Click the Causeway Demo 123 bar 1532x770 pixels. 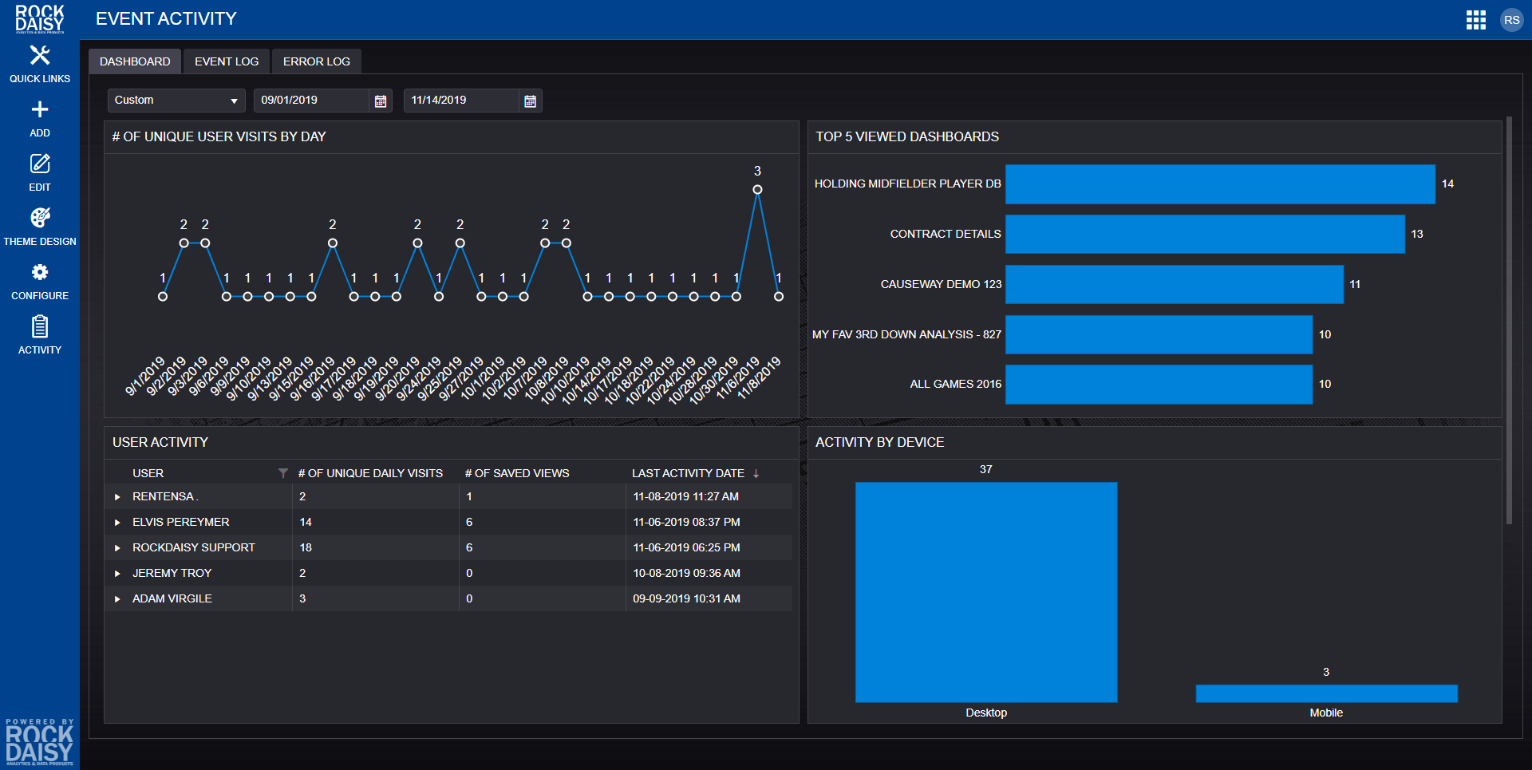pyautogui.click(x=1175, y=285)
